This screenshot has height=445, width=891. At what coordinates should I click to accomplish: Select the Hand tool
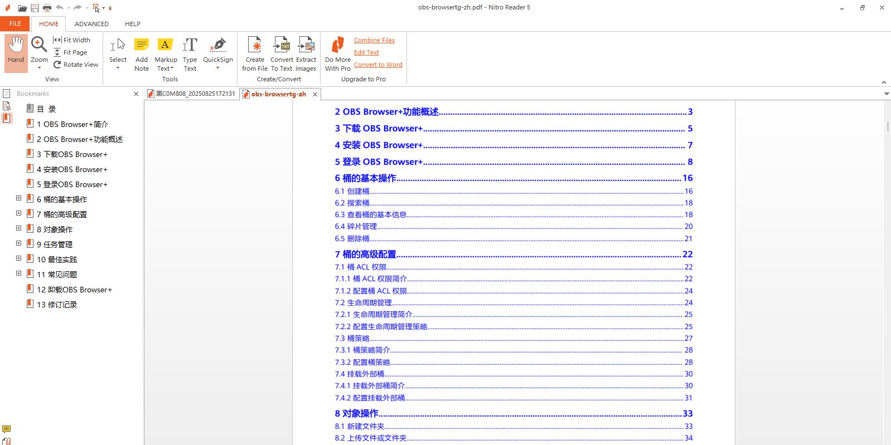[16, 52]
